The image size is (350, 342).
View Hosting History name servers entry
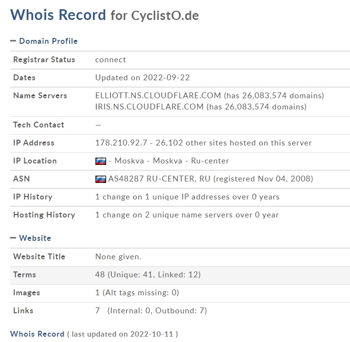coord(187,215)
